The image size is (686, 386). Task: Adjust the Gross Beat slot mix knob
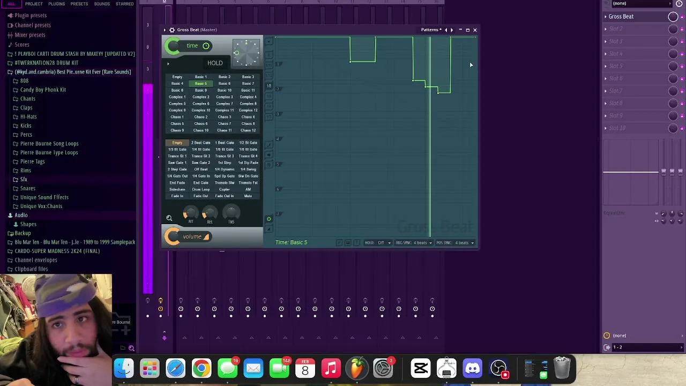[x=673, y=17]
